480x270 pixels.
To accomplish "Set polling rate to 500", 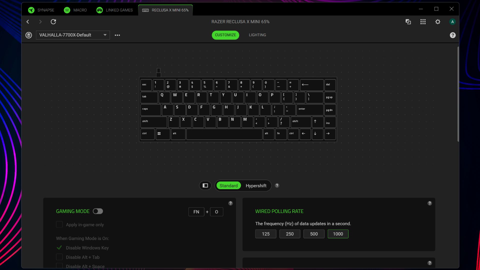I will pyautogui.click(x=314, y=234).
